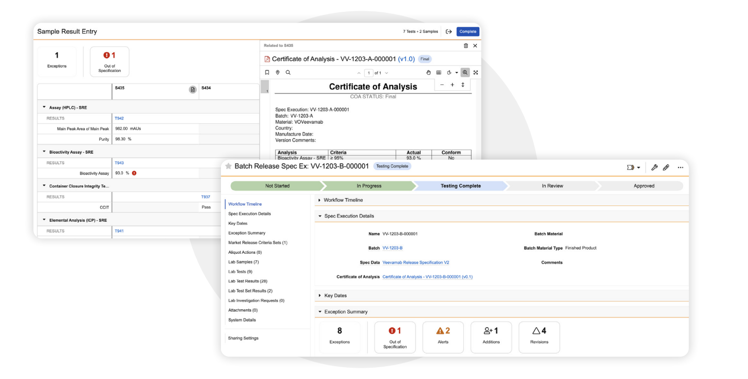This screenshot has width=748, height=379.
Task: Favorite the Batch Release Spec with star icon
Action: [228, 166]
